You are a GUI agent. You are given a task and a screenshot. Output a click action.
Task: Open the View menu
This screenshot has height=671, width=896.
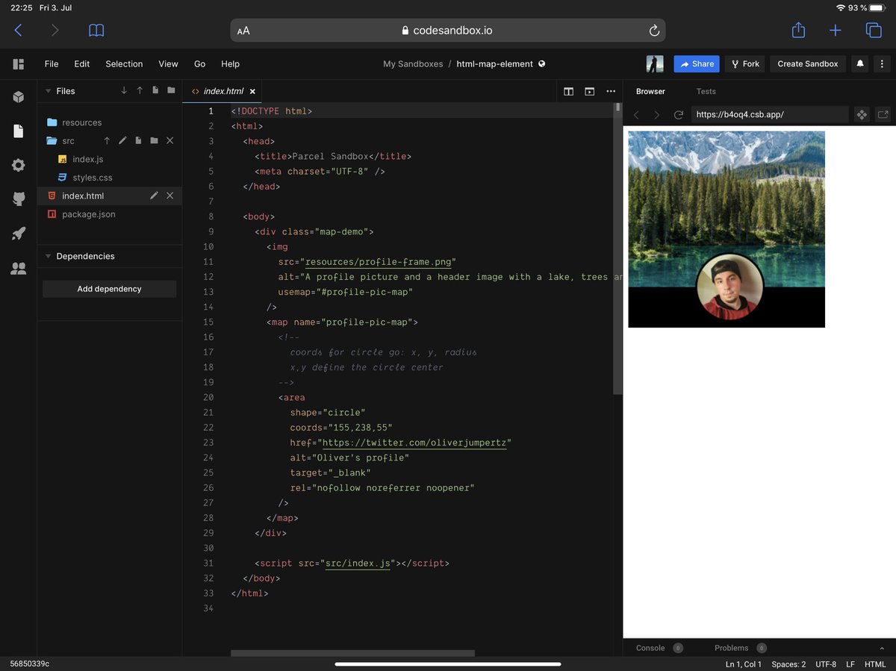169,63
